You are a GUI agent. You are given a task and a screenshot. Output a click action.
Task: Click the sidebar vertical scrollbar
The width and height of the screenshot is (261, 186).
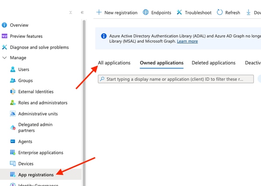click(x=84, y=103)
